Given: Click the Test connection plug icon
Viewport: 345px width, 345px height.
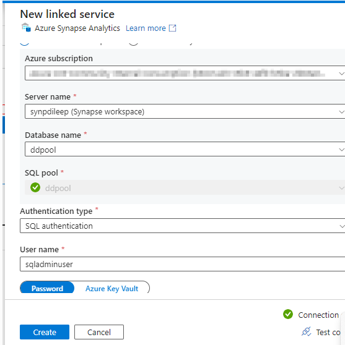Looking at the screenshot, I should click(307, 331).
